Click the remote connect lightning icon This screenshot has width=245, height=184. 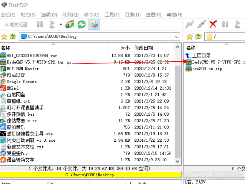point(189,25)
